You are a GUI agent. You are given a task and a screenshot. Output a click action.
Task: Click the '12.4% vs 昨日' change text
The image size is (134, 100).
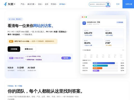[x=88, y=35]
